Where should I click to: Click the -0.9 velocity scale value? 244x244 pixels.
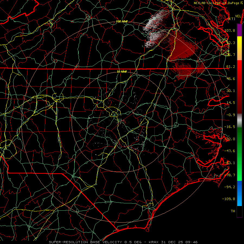click(231, 115)
